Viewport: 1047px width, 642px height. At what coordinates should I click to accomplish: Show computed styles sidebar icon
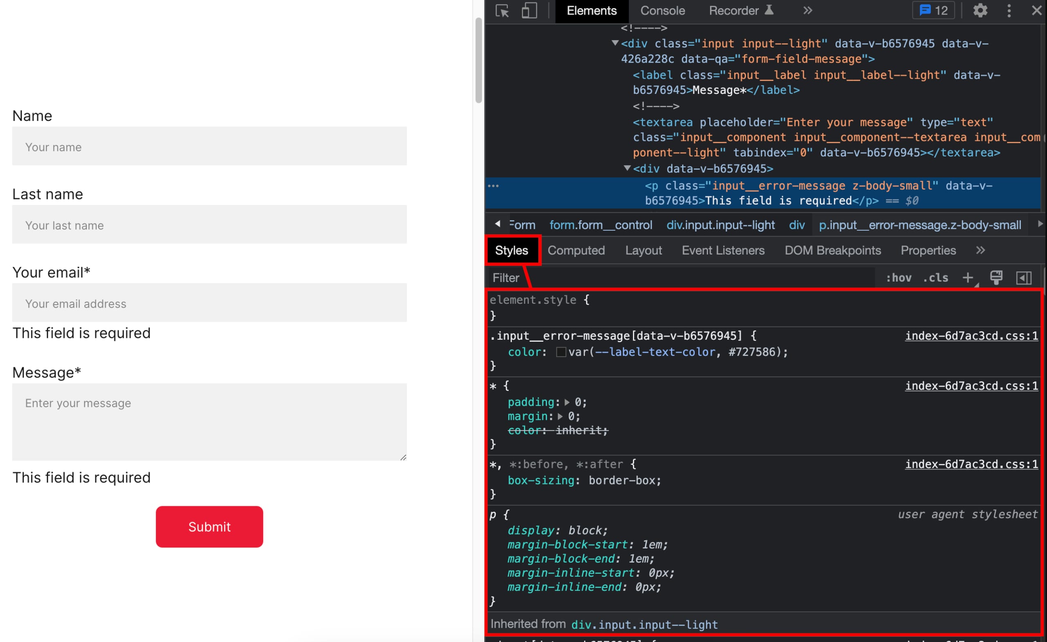click(1024, 277)
